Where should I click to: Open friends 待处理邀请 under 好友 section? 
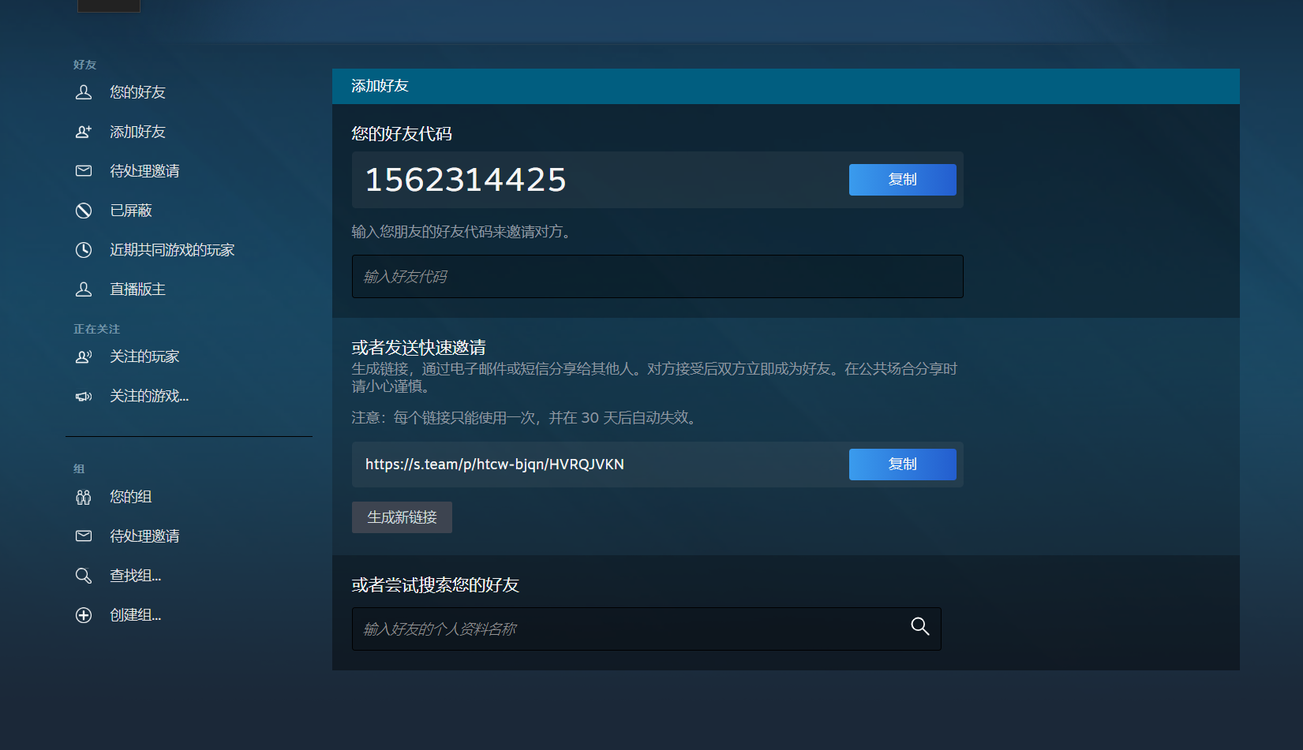pos(144,171)
